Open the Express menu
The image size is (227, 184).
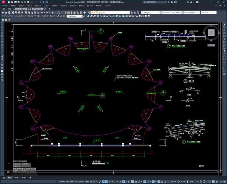(x=108, y=6)
